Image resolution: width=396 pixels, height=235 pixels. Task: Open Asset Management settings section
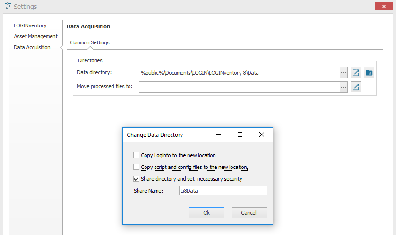35,36
